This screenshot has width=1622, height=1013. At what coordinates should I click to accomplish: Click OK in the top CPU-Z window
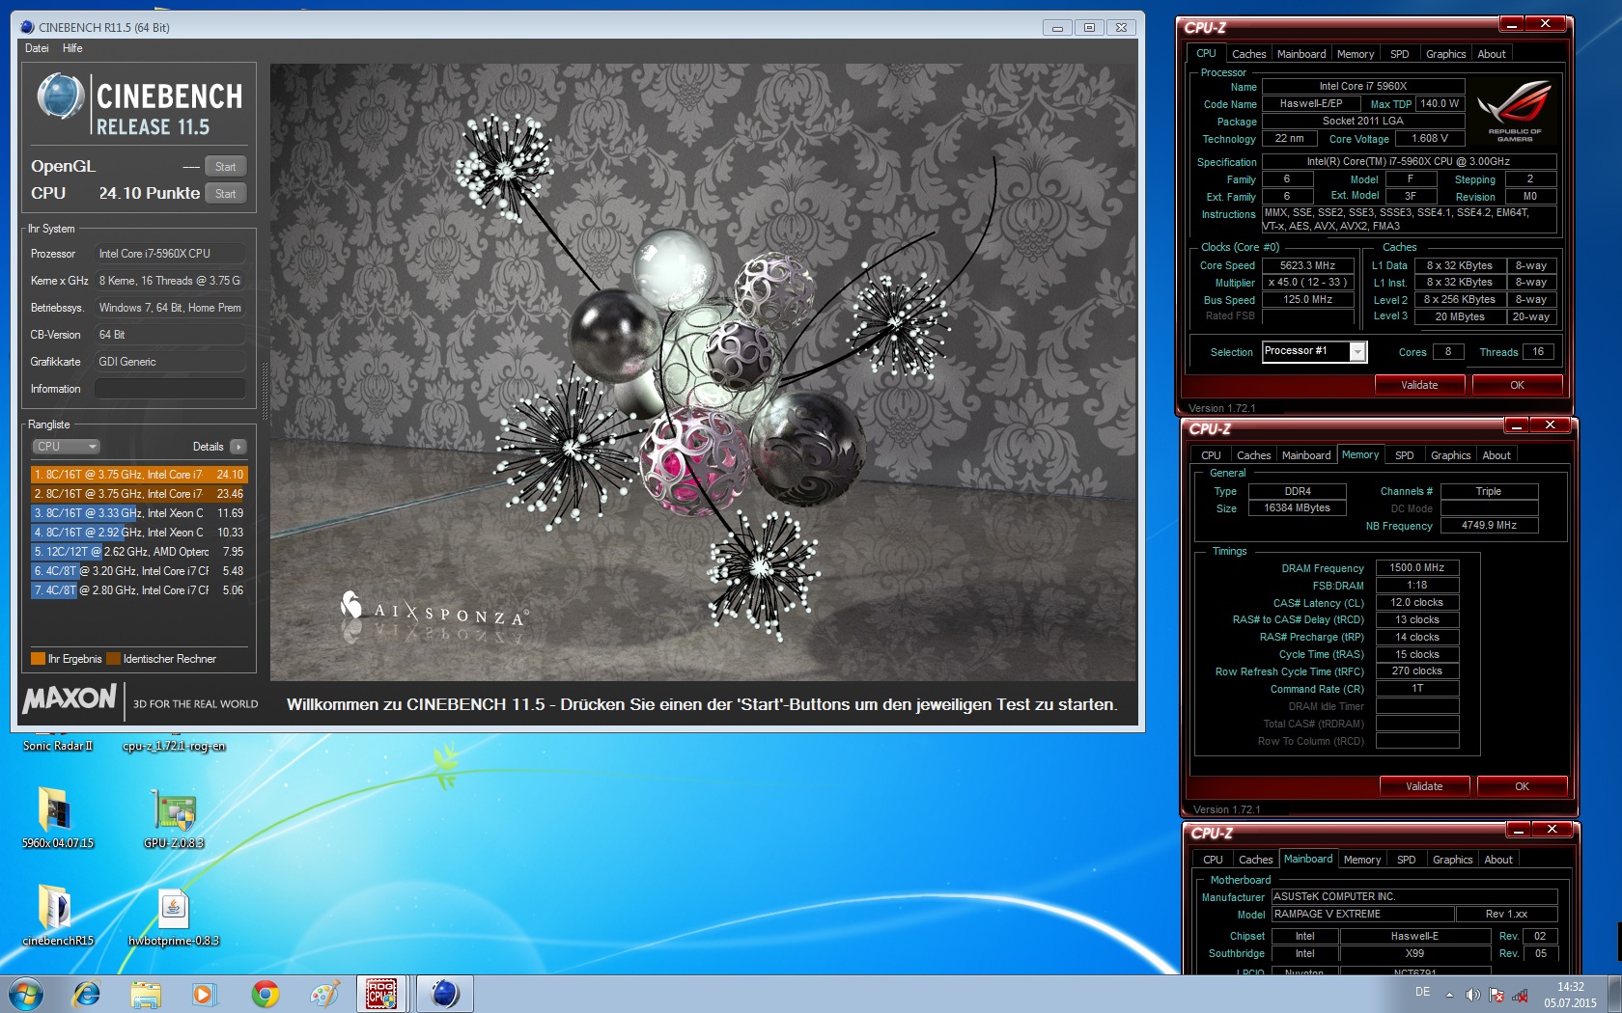click(1517, 385)
